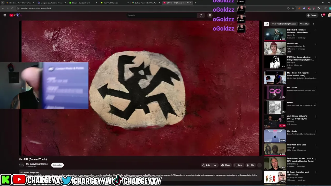Open EsDeeKid 4 Raws Remix thumbnail
The height and width of the screenshot is (186, 331).
click(275, 34)
